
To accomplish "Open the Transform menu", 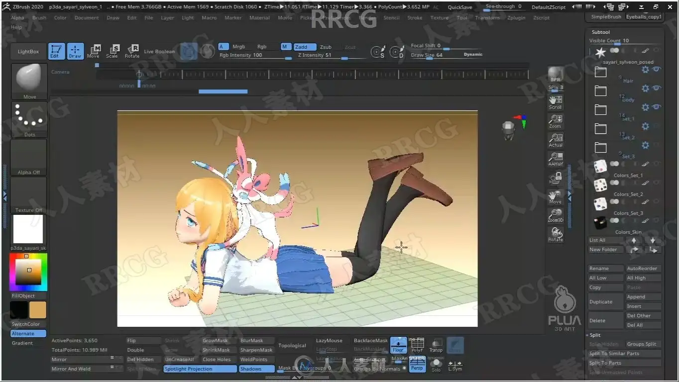I will coord(487,17).
